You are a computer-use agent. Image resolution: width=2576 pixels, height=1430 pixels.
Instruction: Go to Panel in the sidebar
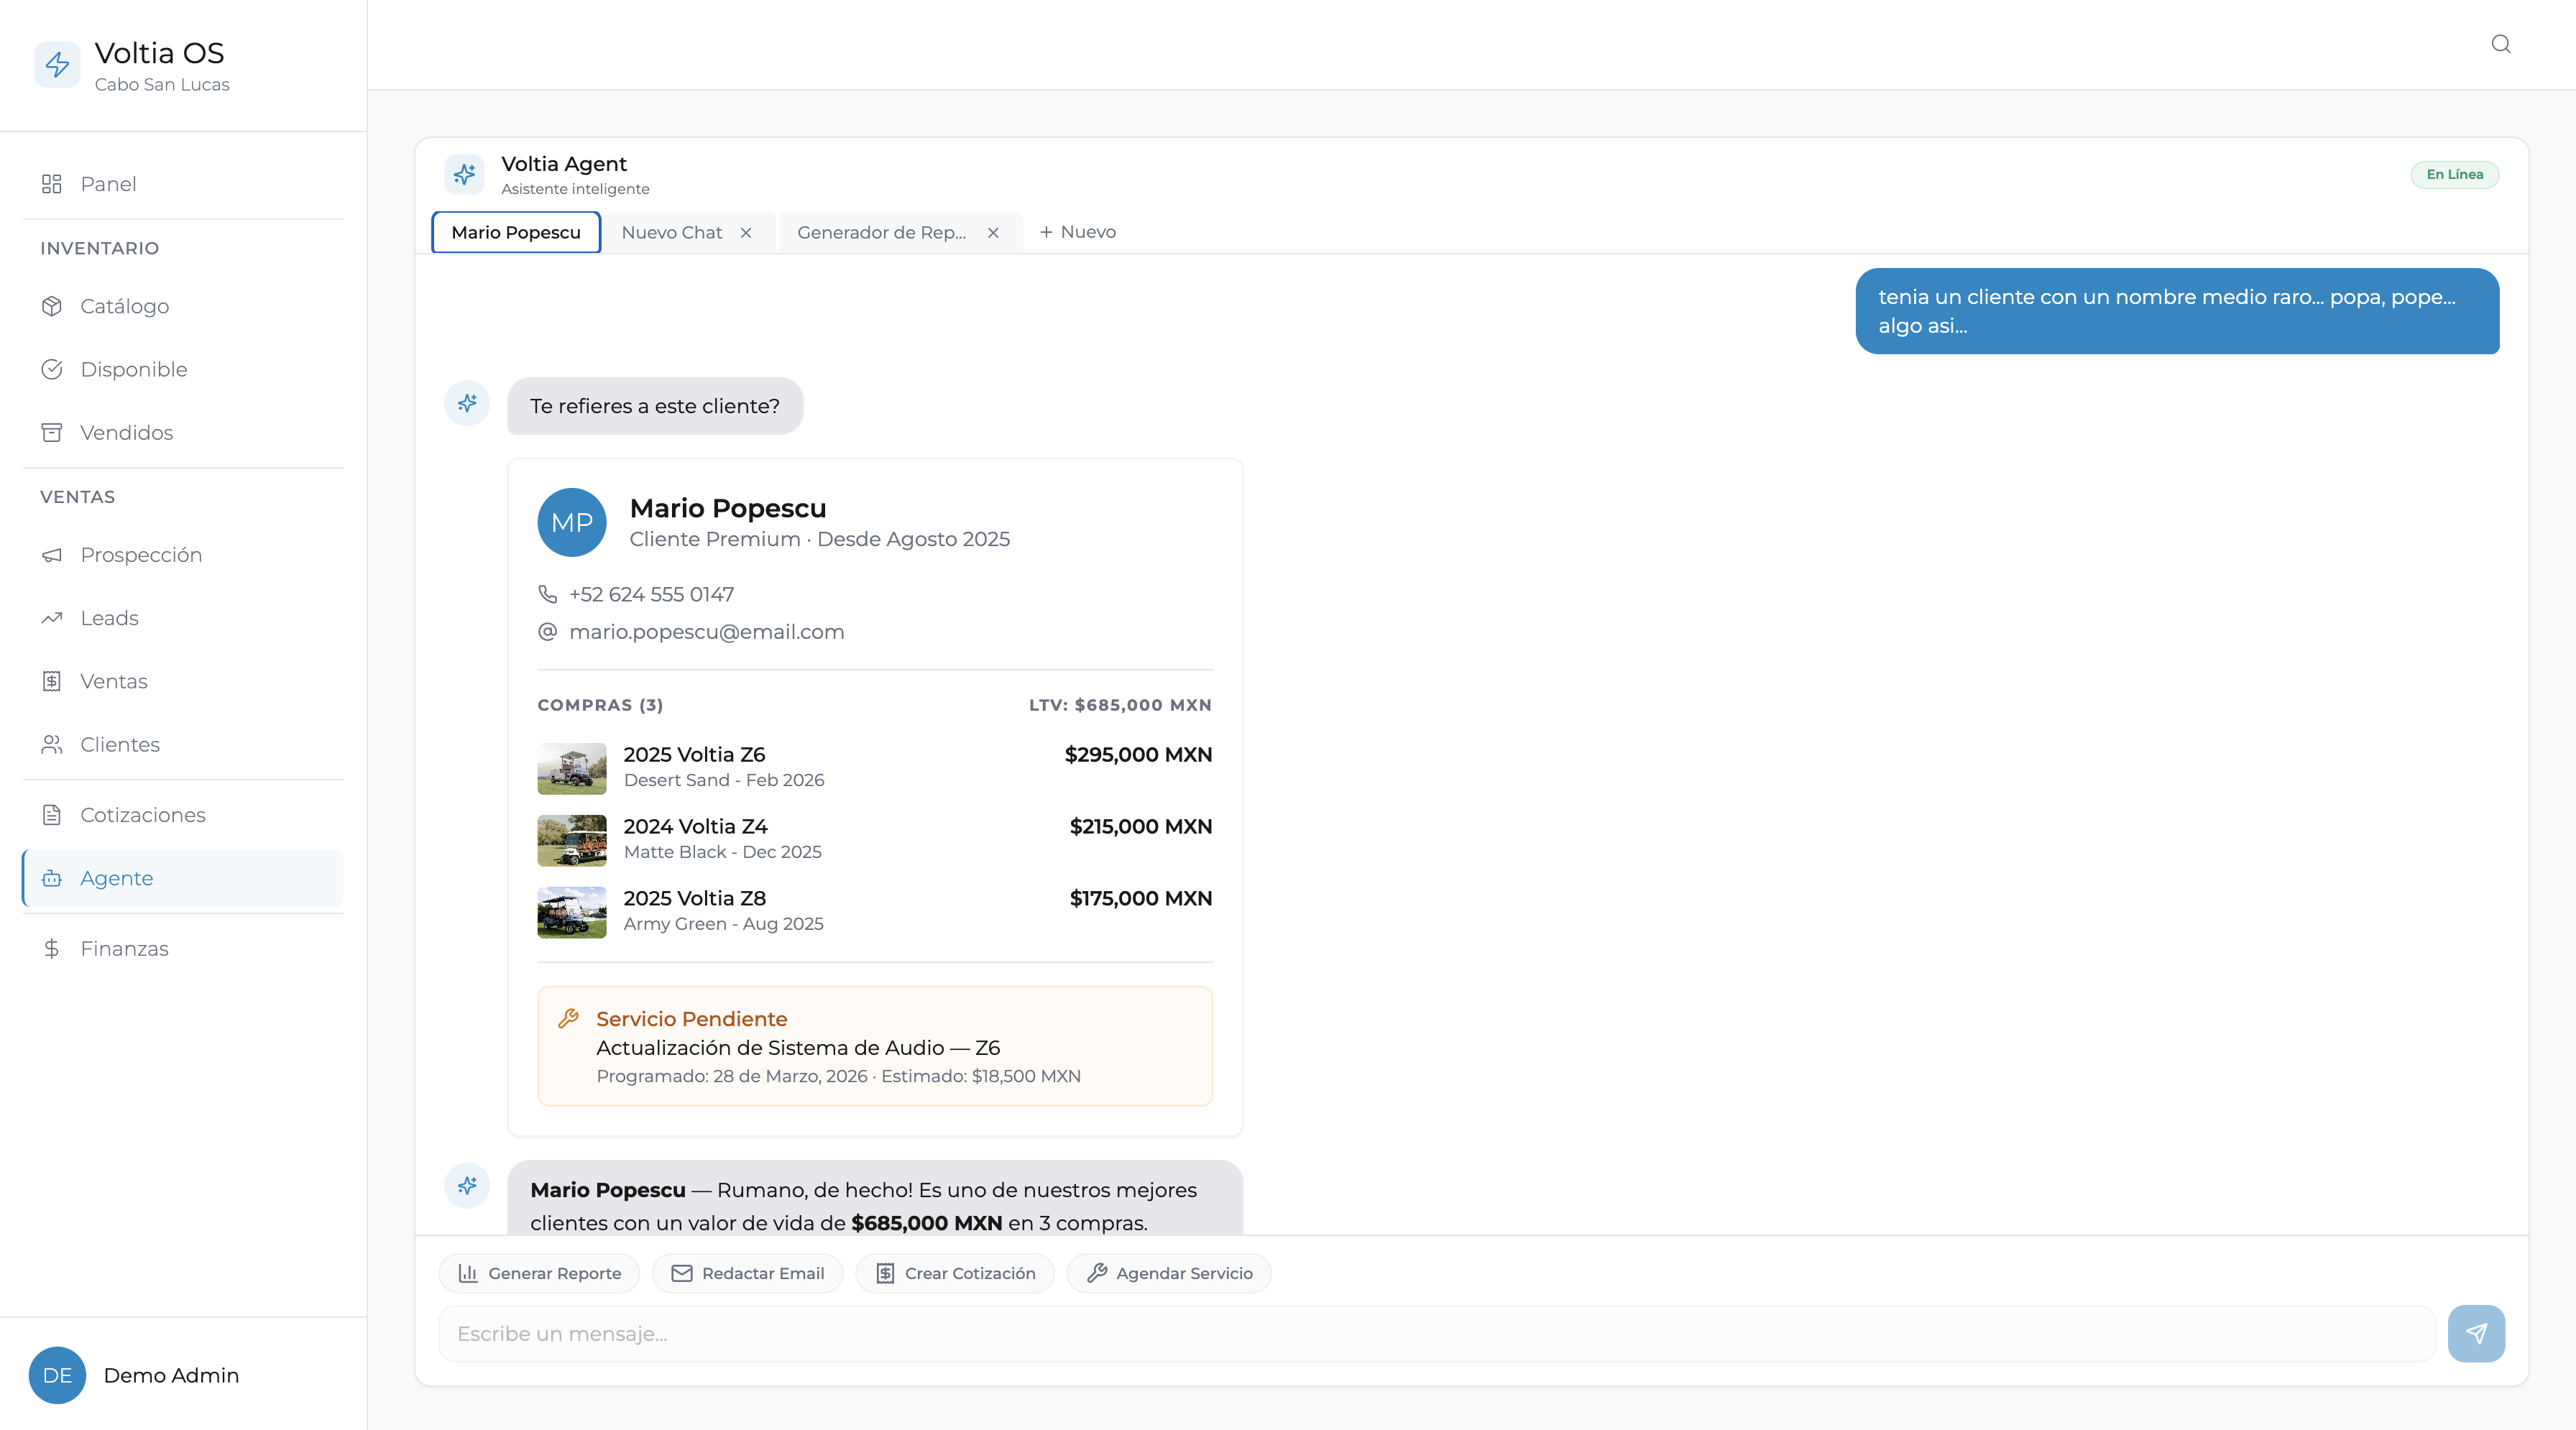click(183, 184)
